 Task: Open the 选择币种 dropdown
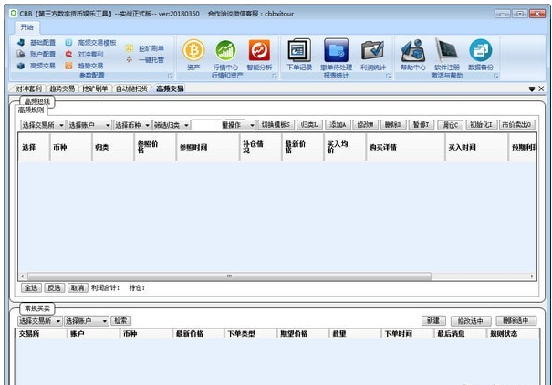point(132,125)
